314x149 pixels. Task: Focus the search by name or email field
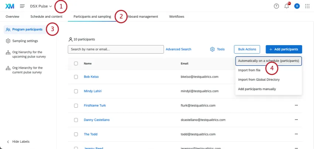tap(116, 49)
